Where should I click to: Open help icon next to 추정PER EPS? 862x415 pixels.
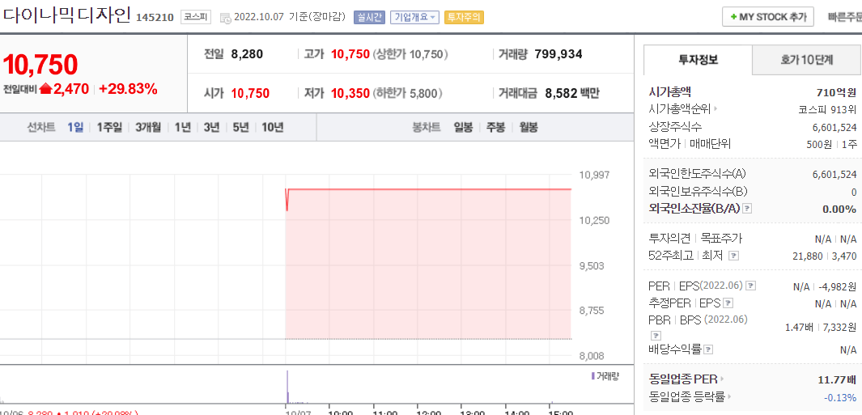click(728, 303)
